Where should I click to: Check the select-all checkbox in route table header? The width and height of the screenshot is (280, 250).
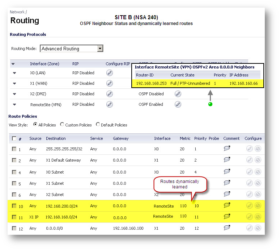click(x=14, y=138)
